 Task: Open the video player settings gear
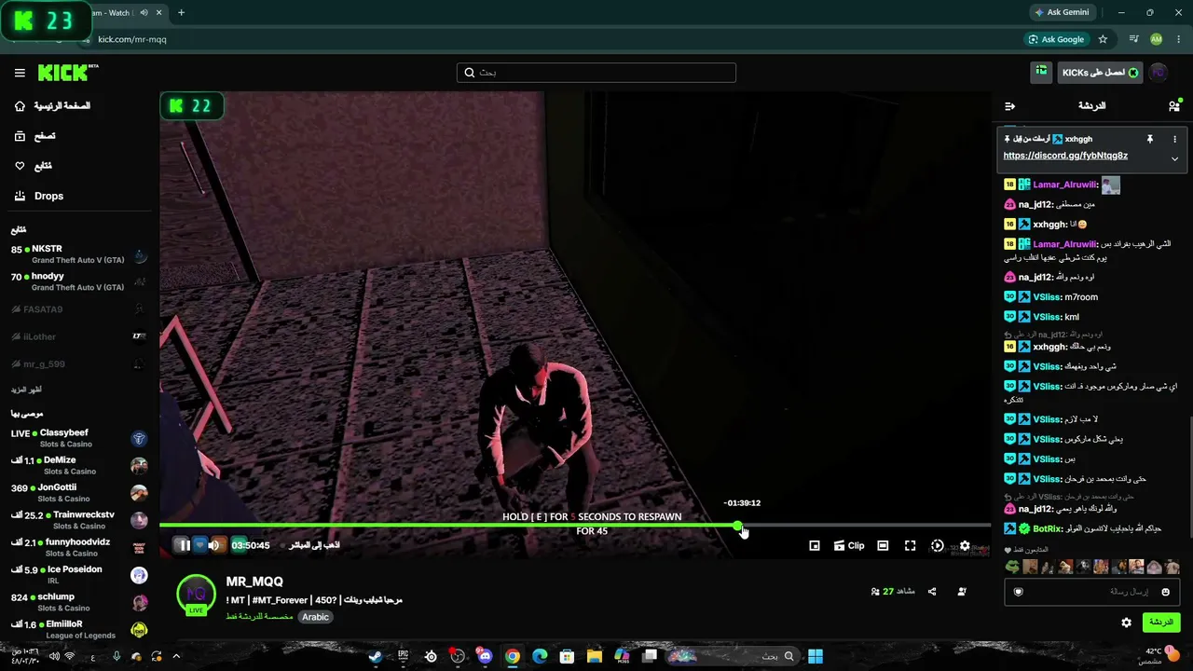[x=965, y=546]
